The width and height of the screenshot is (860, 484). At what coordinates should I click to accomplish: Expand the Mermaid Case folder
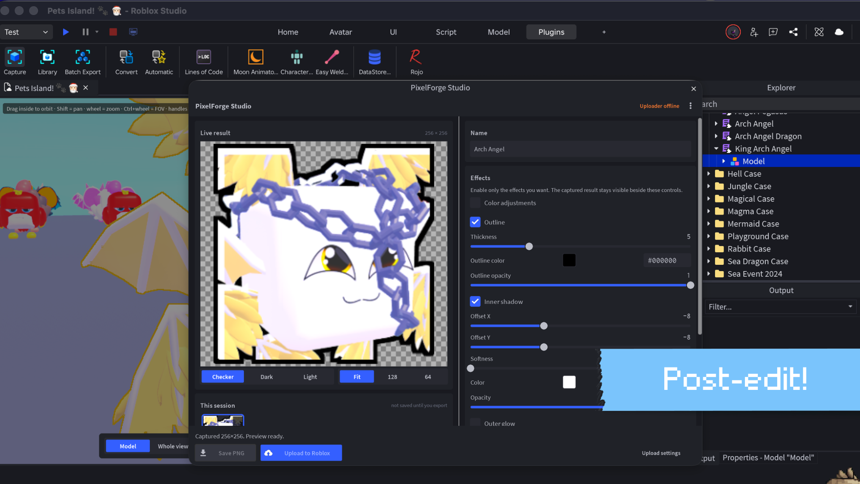[x=709, y=224]
